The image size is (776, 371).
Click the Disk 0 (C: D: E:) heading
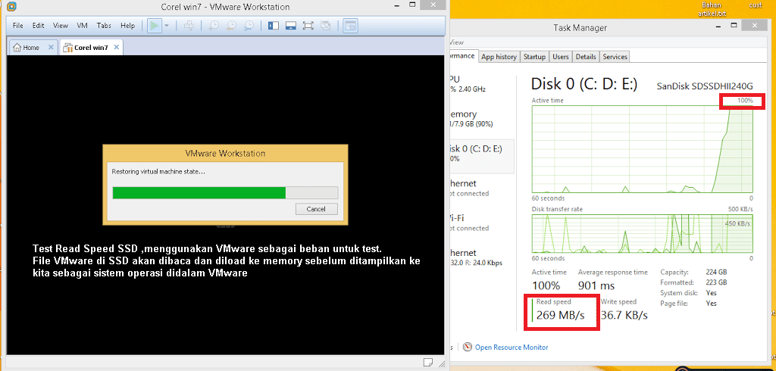coord(584,84)
